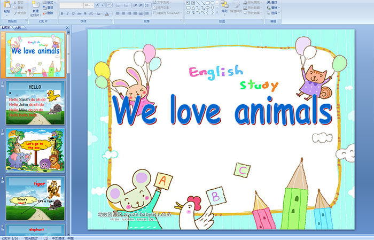
Task: Close the slide thumbnail pane
Action: [x=67, y=28]
